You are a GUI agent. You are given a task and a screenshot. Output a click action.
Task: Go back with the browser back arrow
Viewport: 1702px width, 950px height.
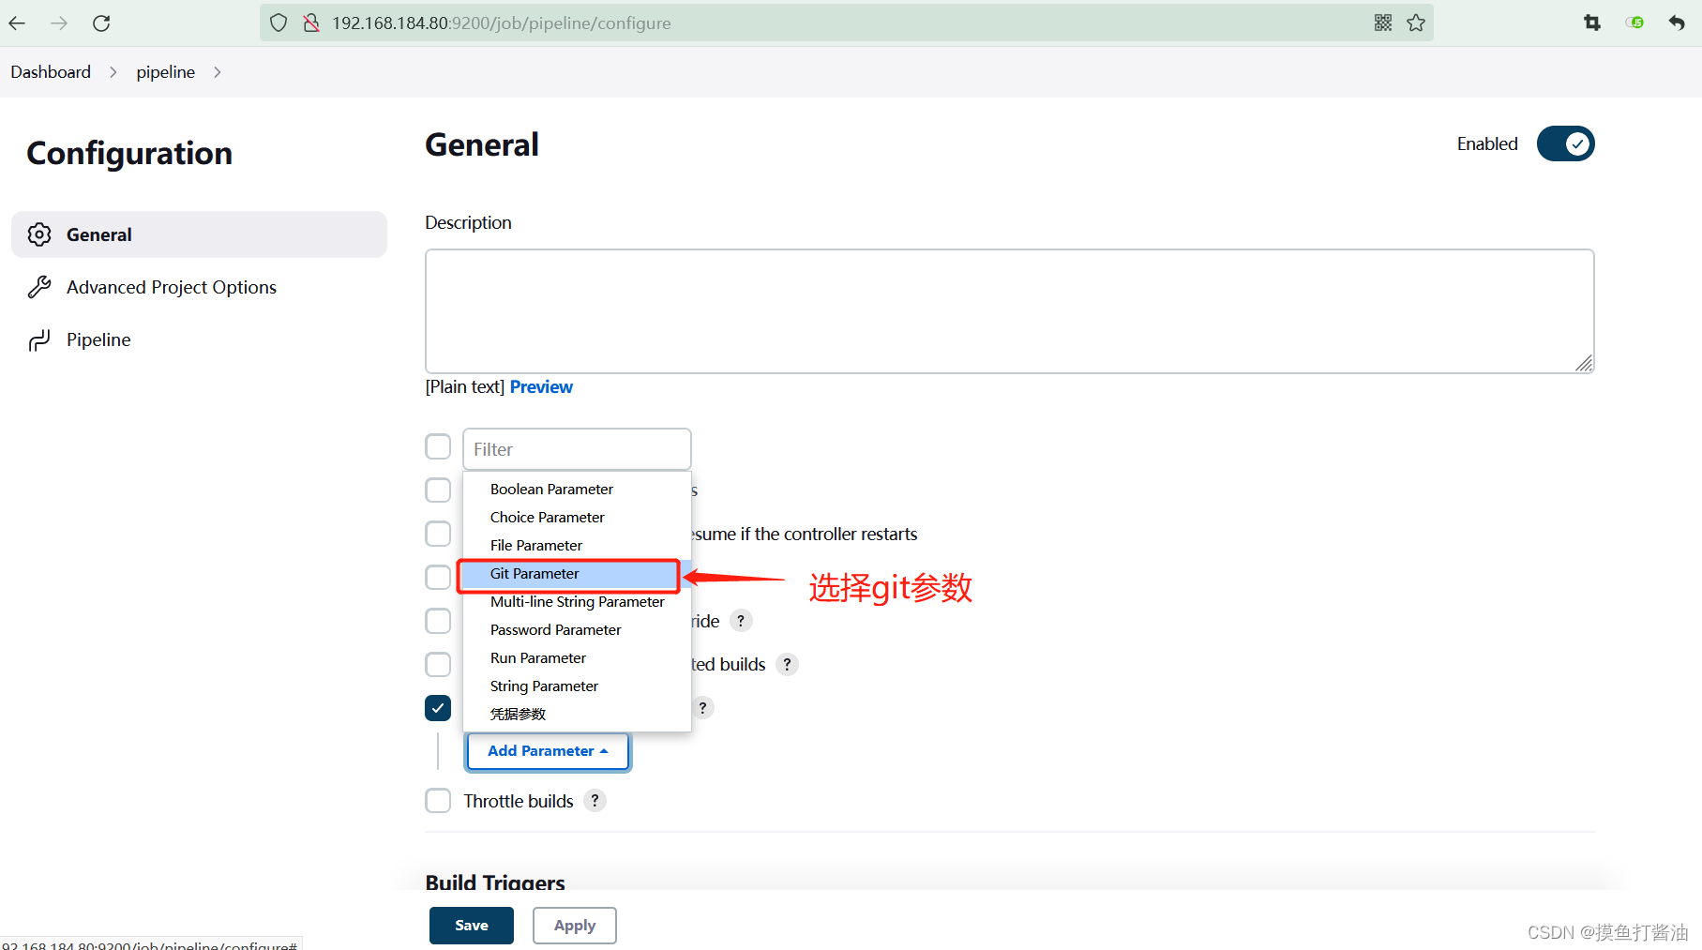pyautogui.click(x=17, y=23)
